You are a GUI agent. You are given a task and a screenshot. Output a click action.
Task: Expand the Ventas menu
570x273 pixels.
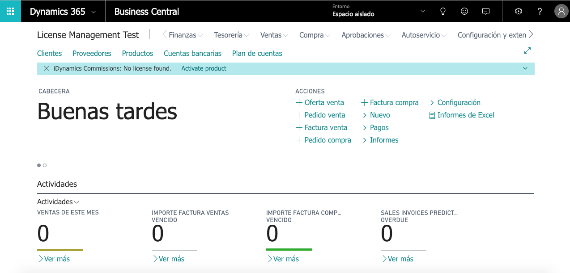pyautogui.click(x=274, y=35)
